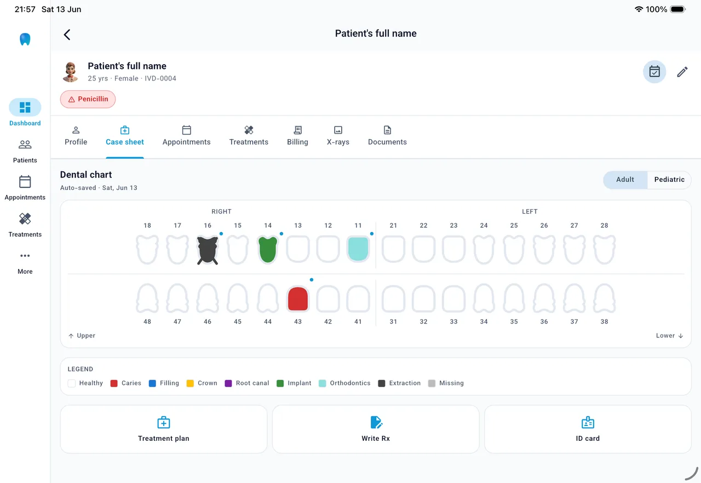Select tooth 31 on the chart

393,299
